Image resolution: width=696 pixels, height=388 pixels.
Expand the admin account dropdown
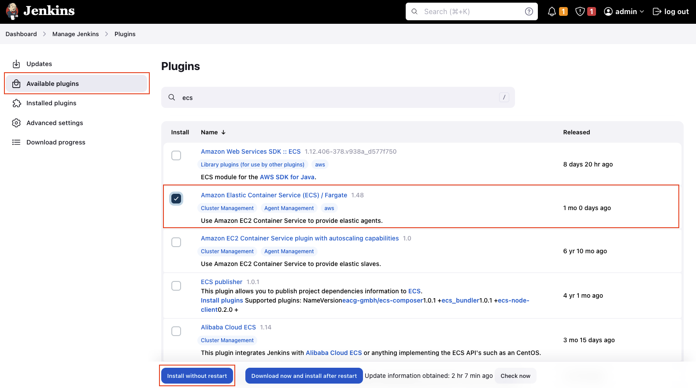[x=642, y=11]
